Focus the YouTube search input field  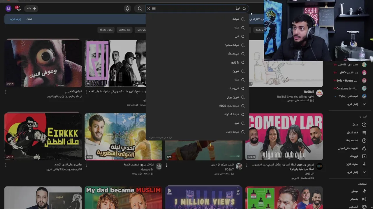coord(197,8)
